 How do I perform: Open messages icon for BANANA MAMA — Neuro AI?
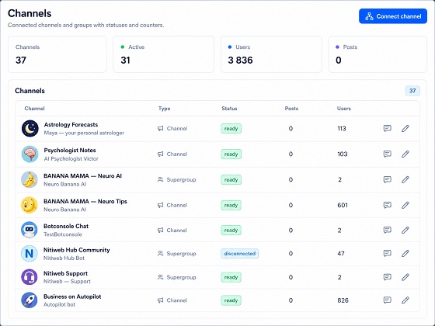388,179
